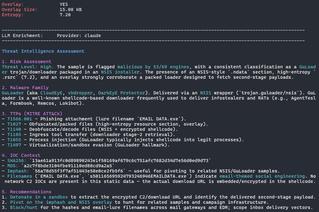Screen dimensions: 319x212
Task: Click the MD5 hash value
Action: click(x=68, y=166)
